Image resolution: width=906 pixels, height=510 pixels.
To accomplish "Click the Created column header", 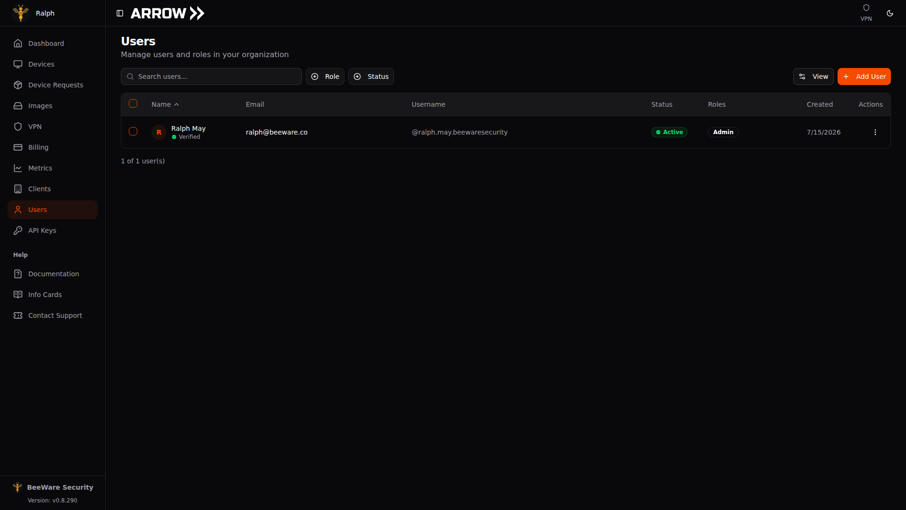I will pos(820,104).
